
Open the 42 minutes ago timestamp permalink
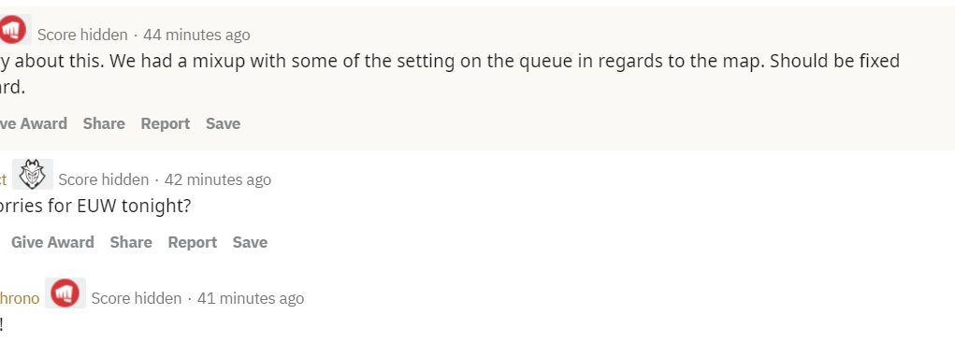click(x=218, y=180)
